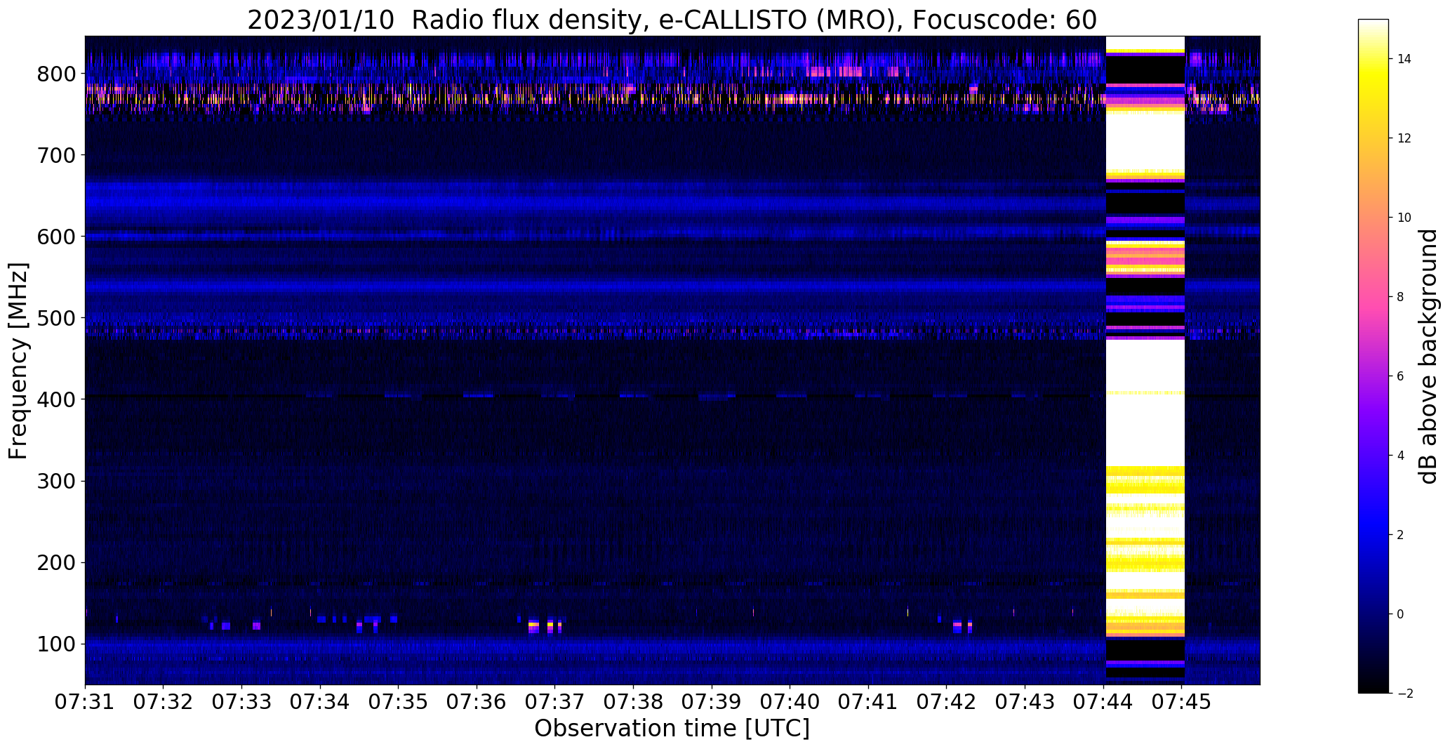This screenshot has height=749, width=1450.
Task: Click the 07:36 time tick label
Action: click(x=477, y=701)
